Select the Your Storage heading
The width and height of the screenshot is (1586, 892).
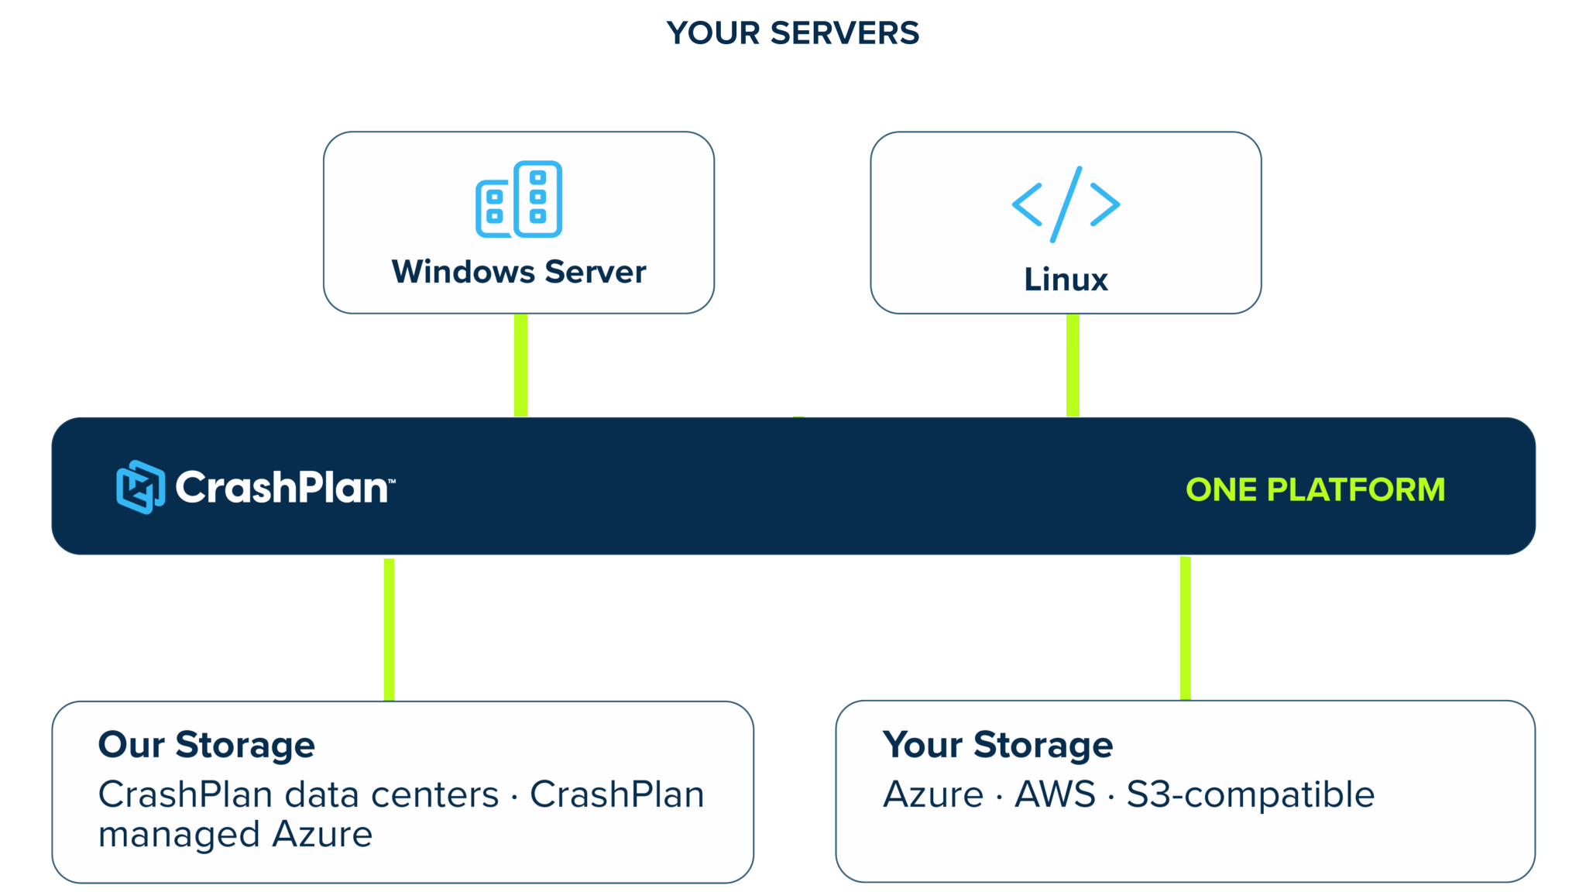997,745
